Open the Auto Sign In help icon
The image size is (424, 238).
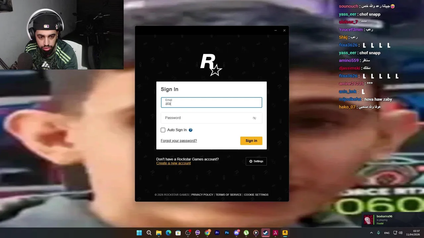pos(190,130)
